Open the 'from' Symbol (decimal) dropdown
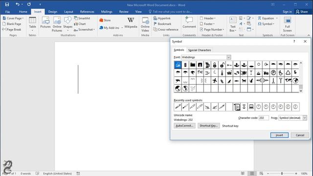 coord(305,118)
